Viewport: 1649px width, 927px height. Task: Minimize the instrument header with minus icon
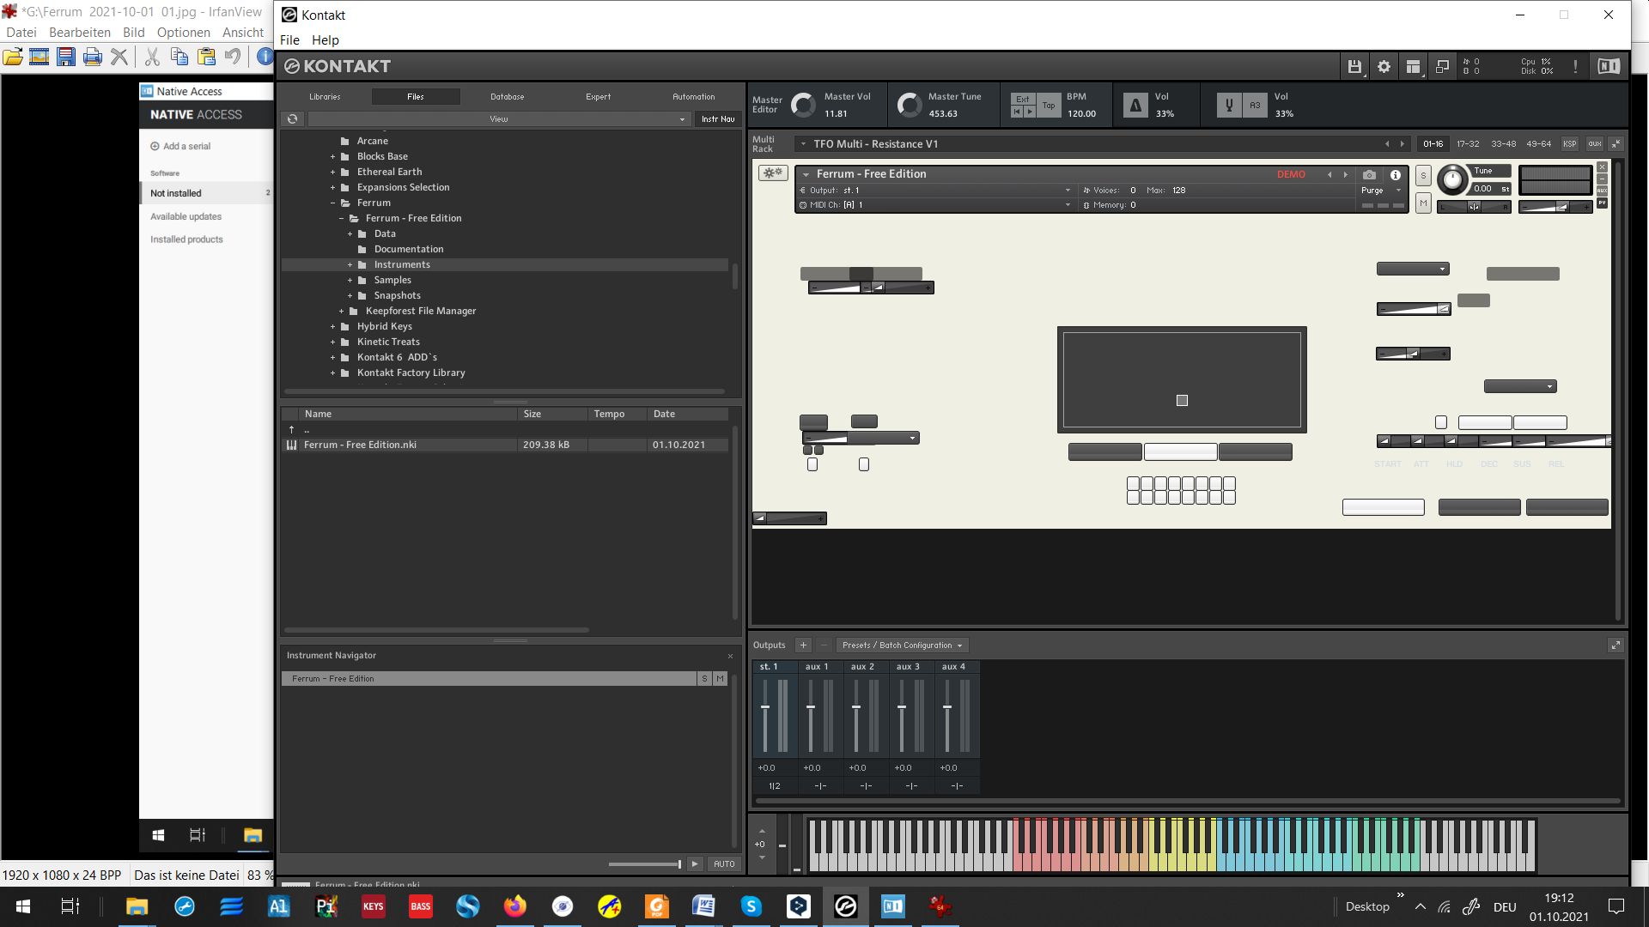point(1602,179)
